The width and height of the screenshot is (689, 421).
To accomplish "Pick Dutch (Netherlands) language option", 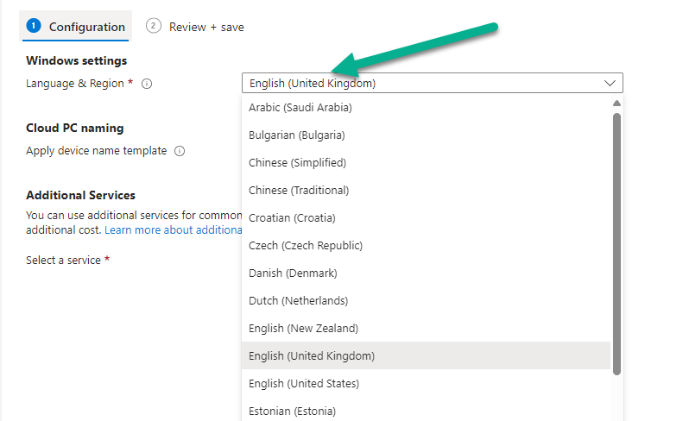I will [298, 301].
